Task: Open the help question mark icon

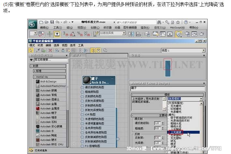Action: tap(186, 22)
